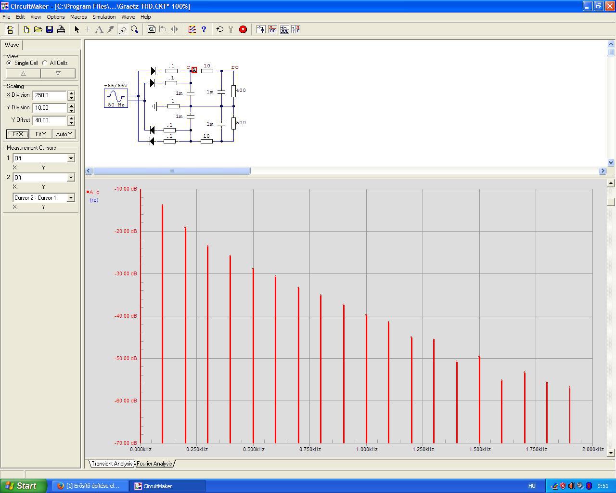
Task: Click the Y Division input field
Action: click(x=50, y=108)
